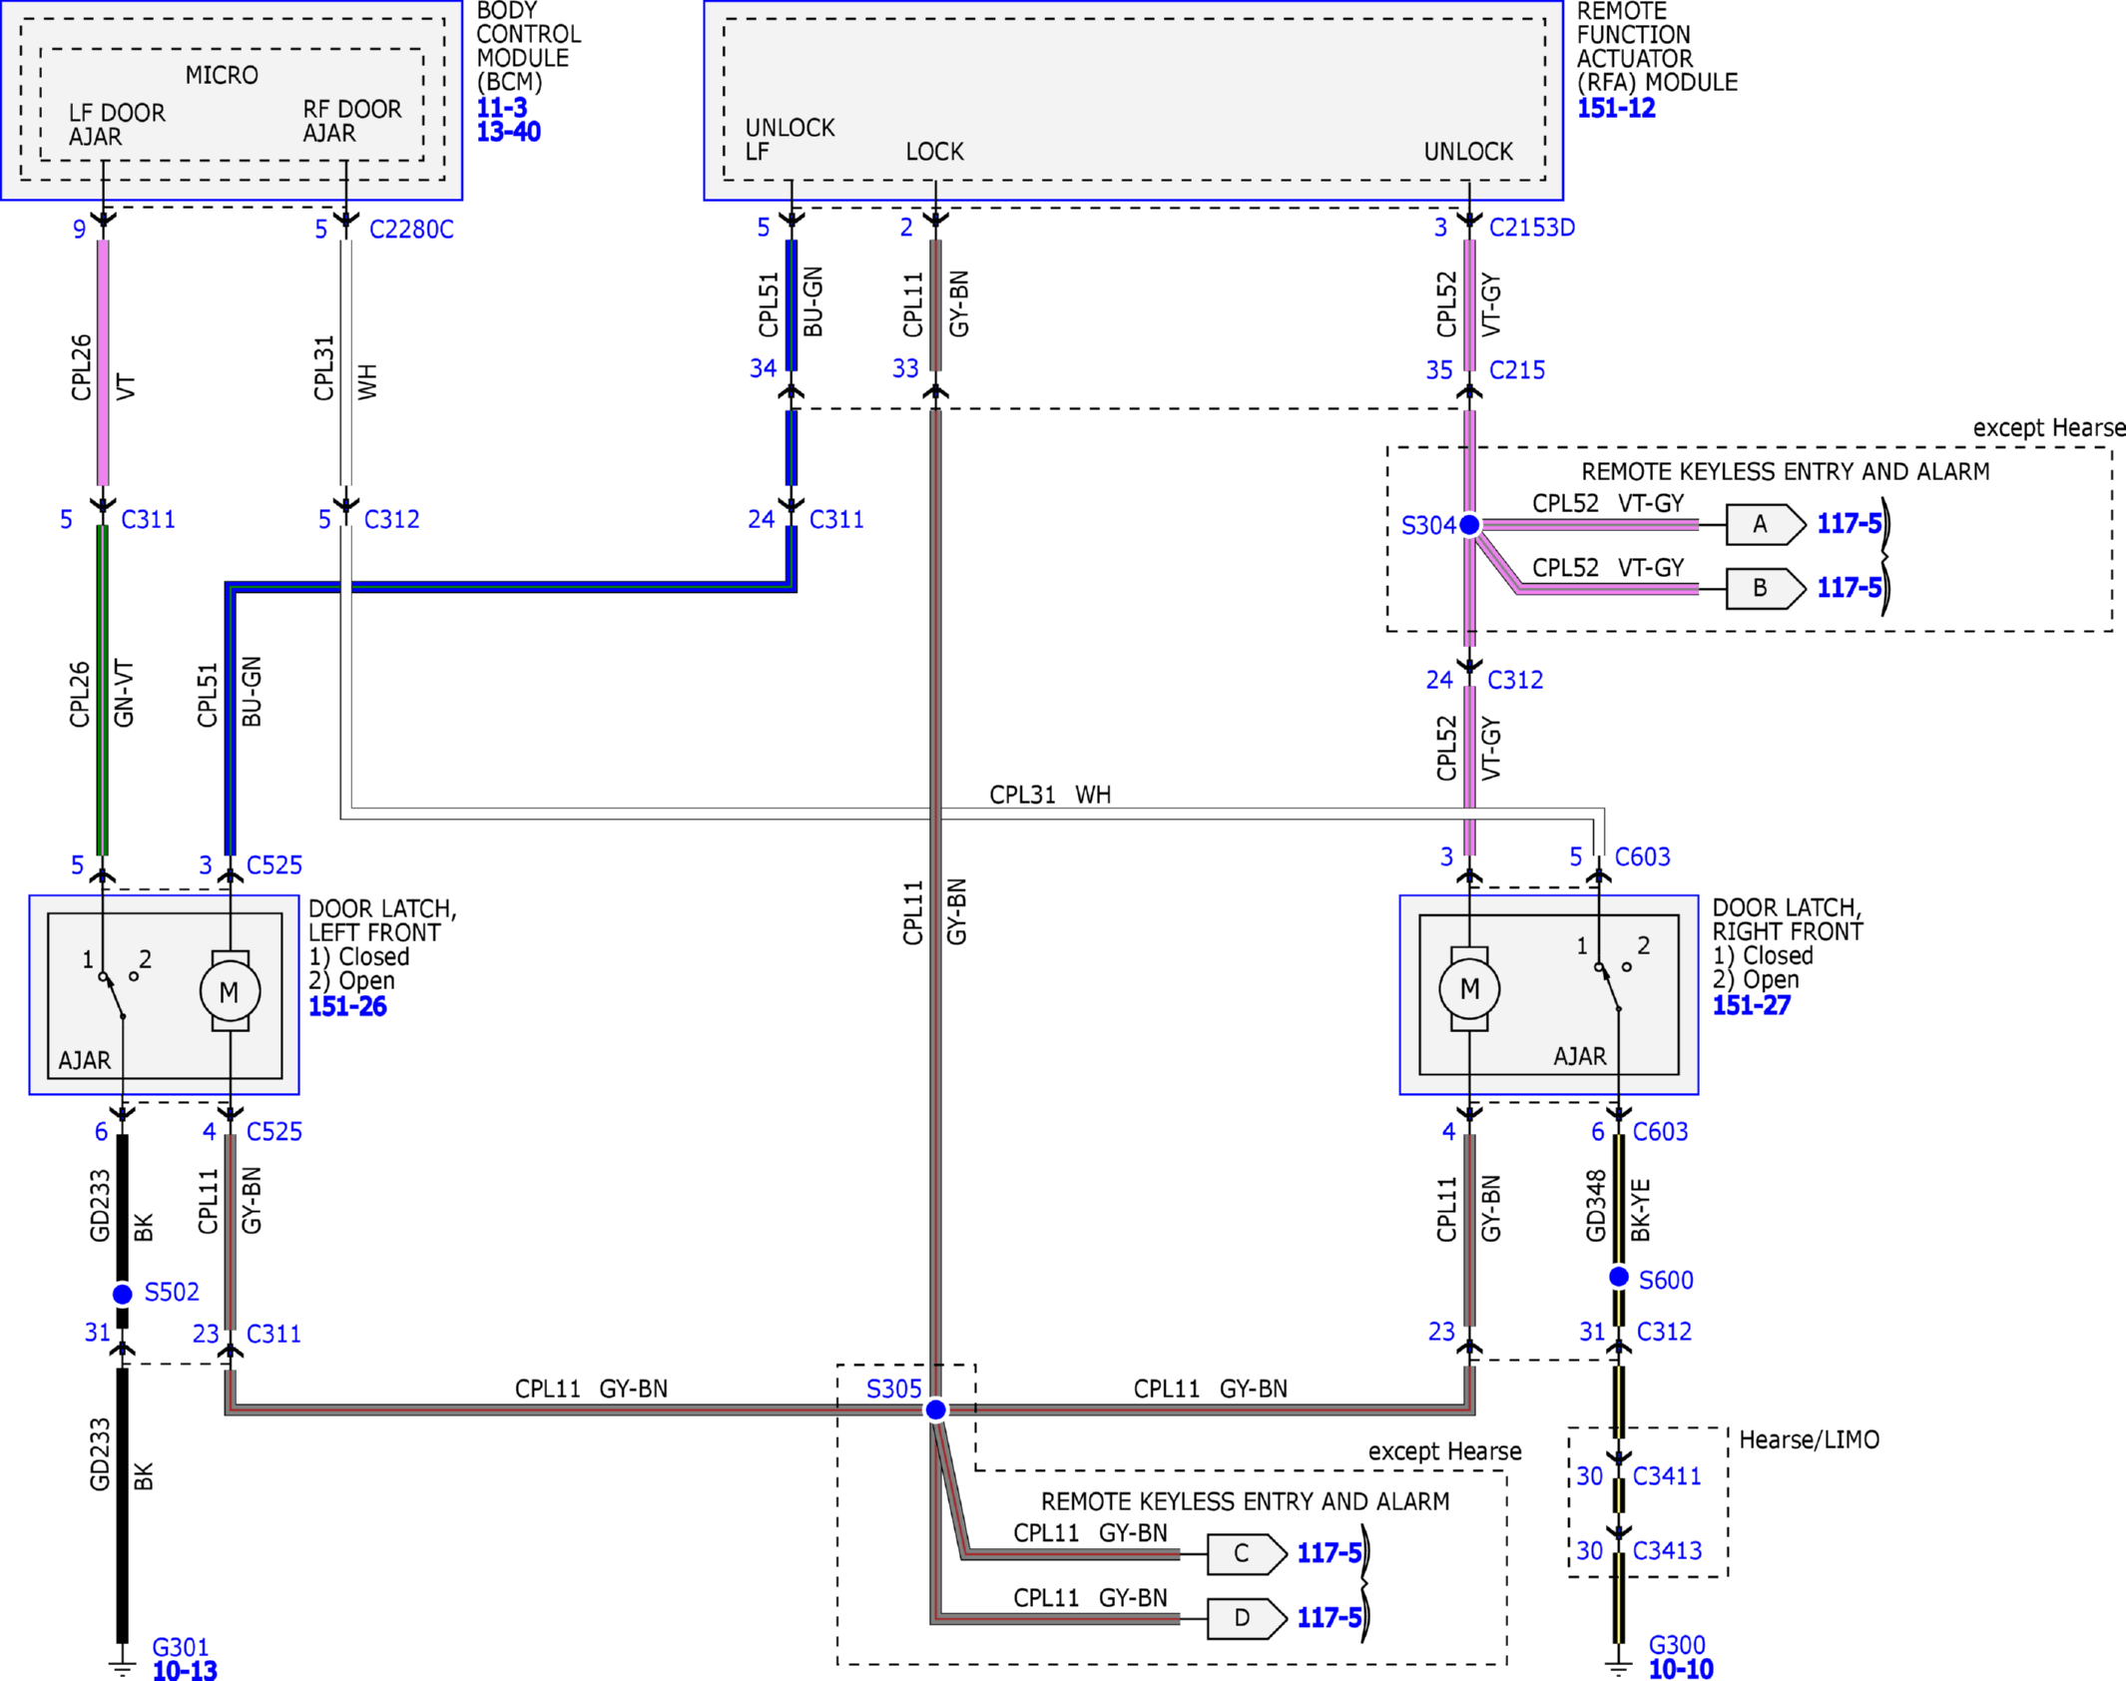Viewport: 2126px width, 1681px height.
Task: Follow the 117-5 link beside arrow C
Action: click(1329, 1552)
